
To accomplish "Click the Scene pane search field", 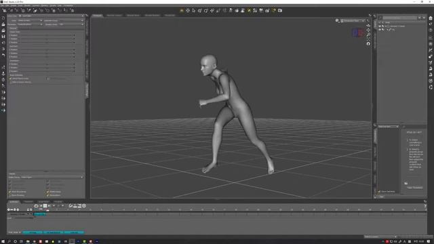I will click(400, 18).
